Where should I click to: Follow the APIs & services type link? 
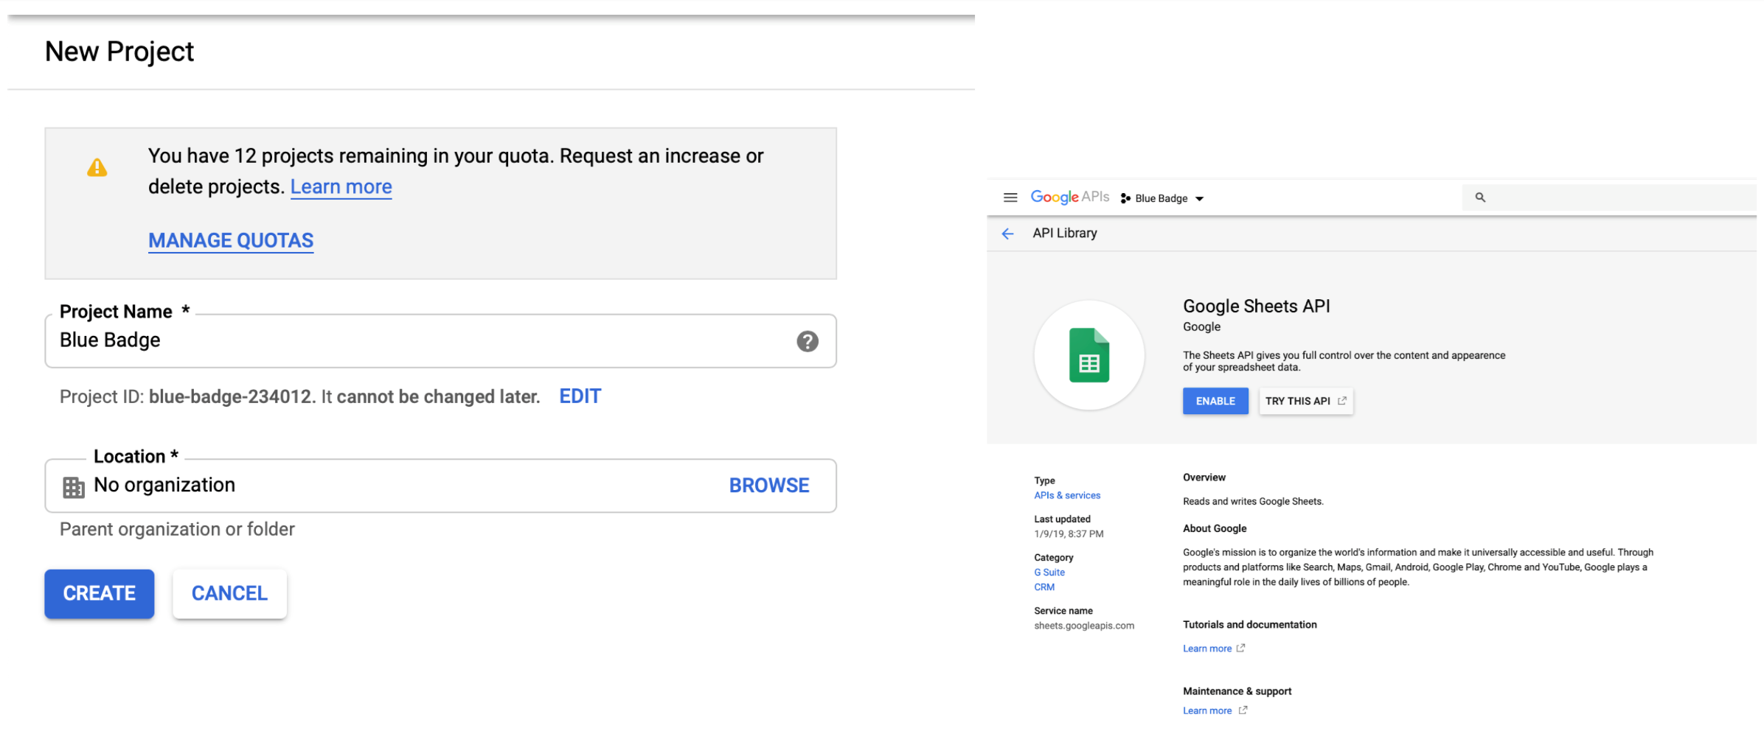click(x=1066, y=496)
